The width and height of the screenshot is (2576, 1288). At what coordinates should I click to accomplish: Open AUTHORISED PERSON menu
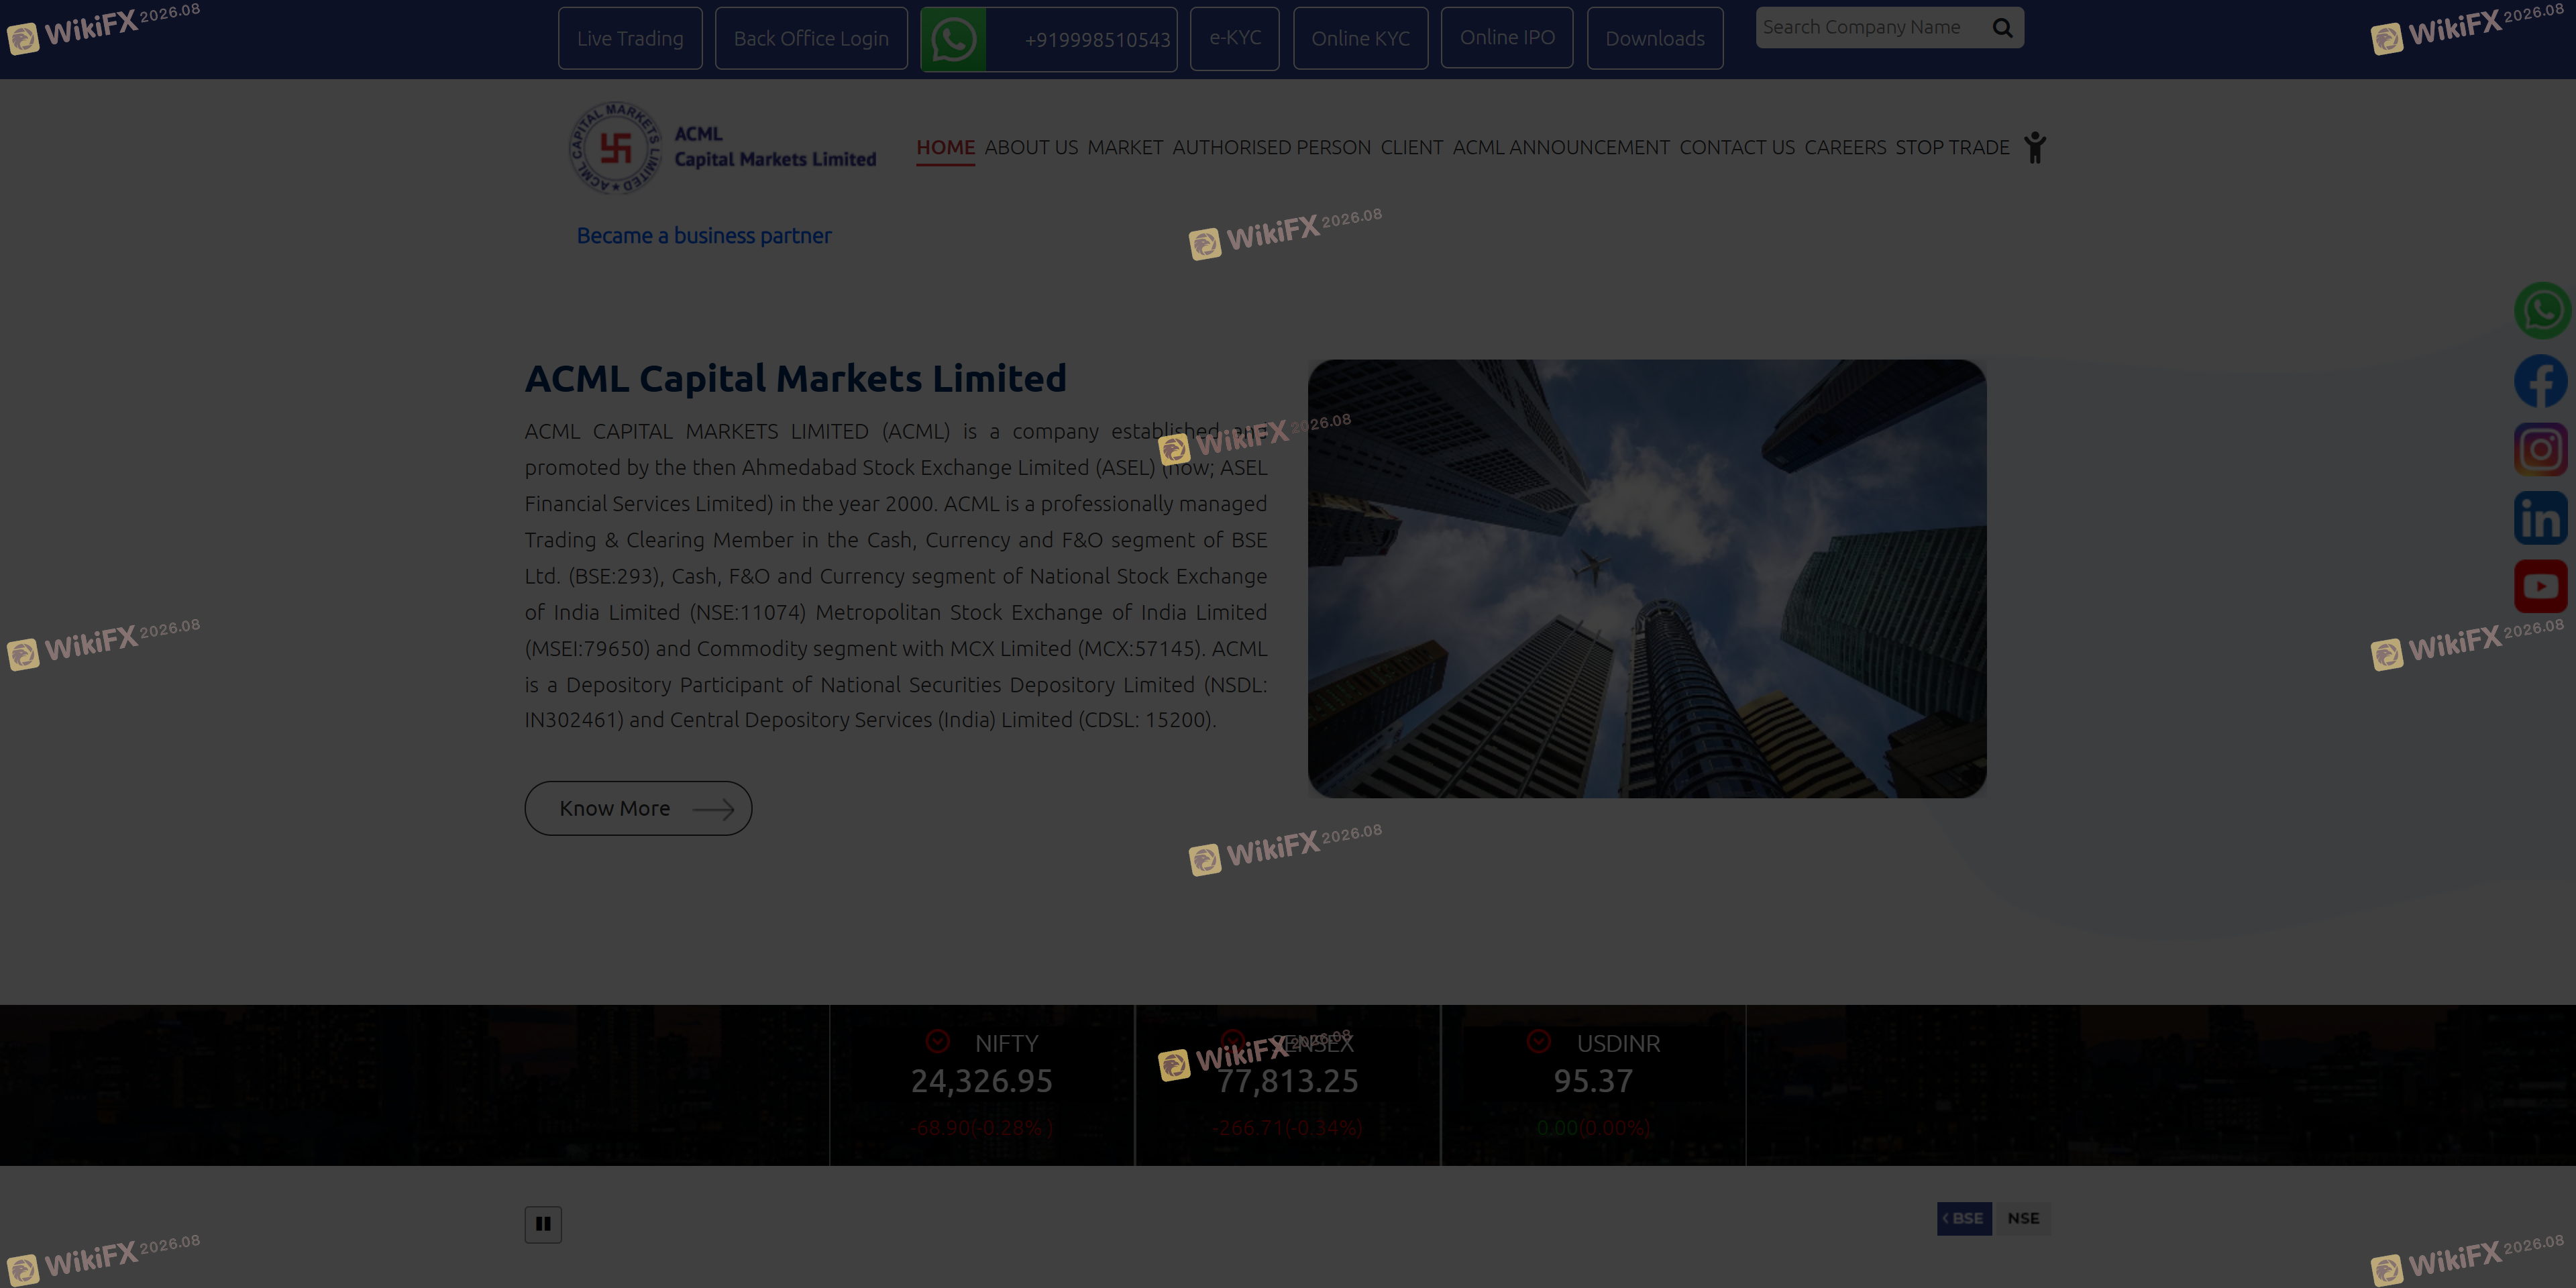pyautogui.click(x=1271, y=147)
